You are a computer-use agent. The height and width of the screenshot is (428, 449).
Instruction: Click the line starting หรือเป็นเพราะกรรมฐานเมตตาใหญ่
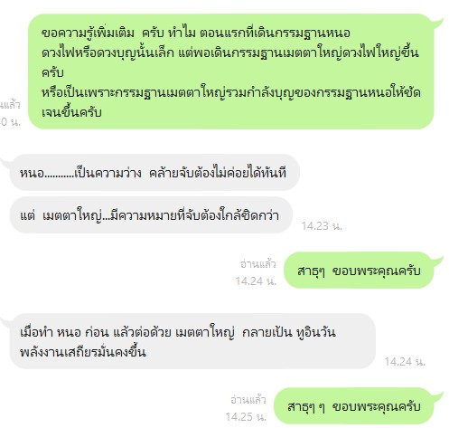point(231,92)
